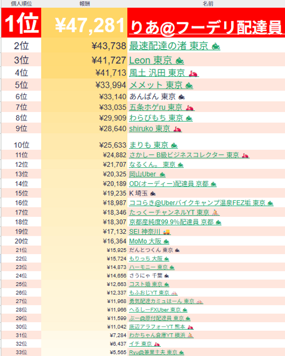Select the だんとつくん 東京 cell

206,250
